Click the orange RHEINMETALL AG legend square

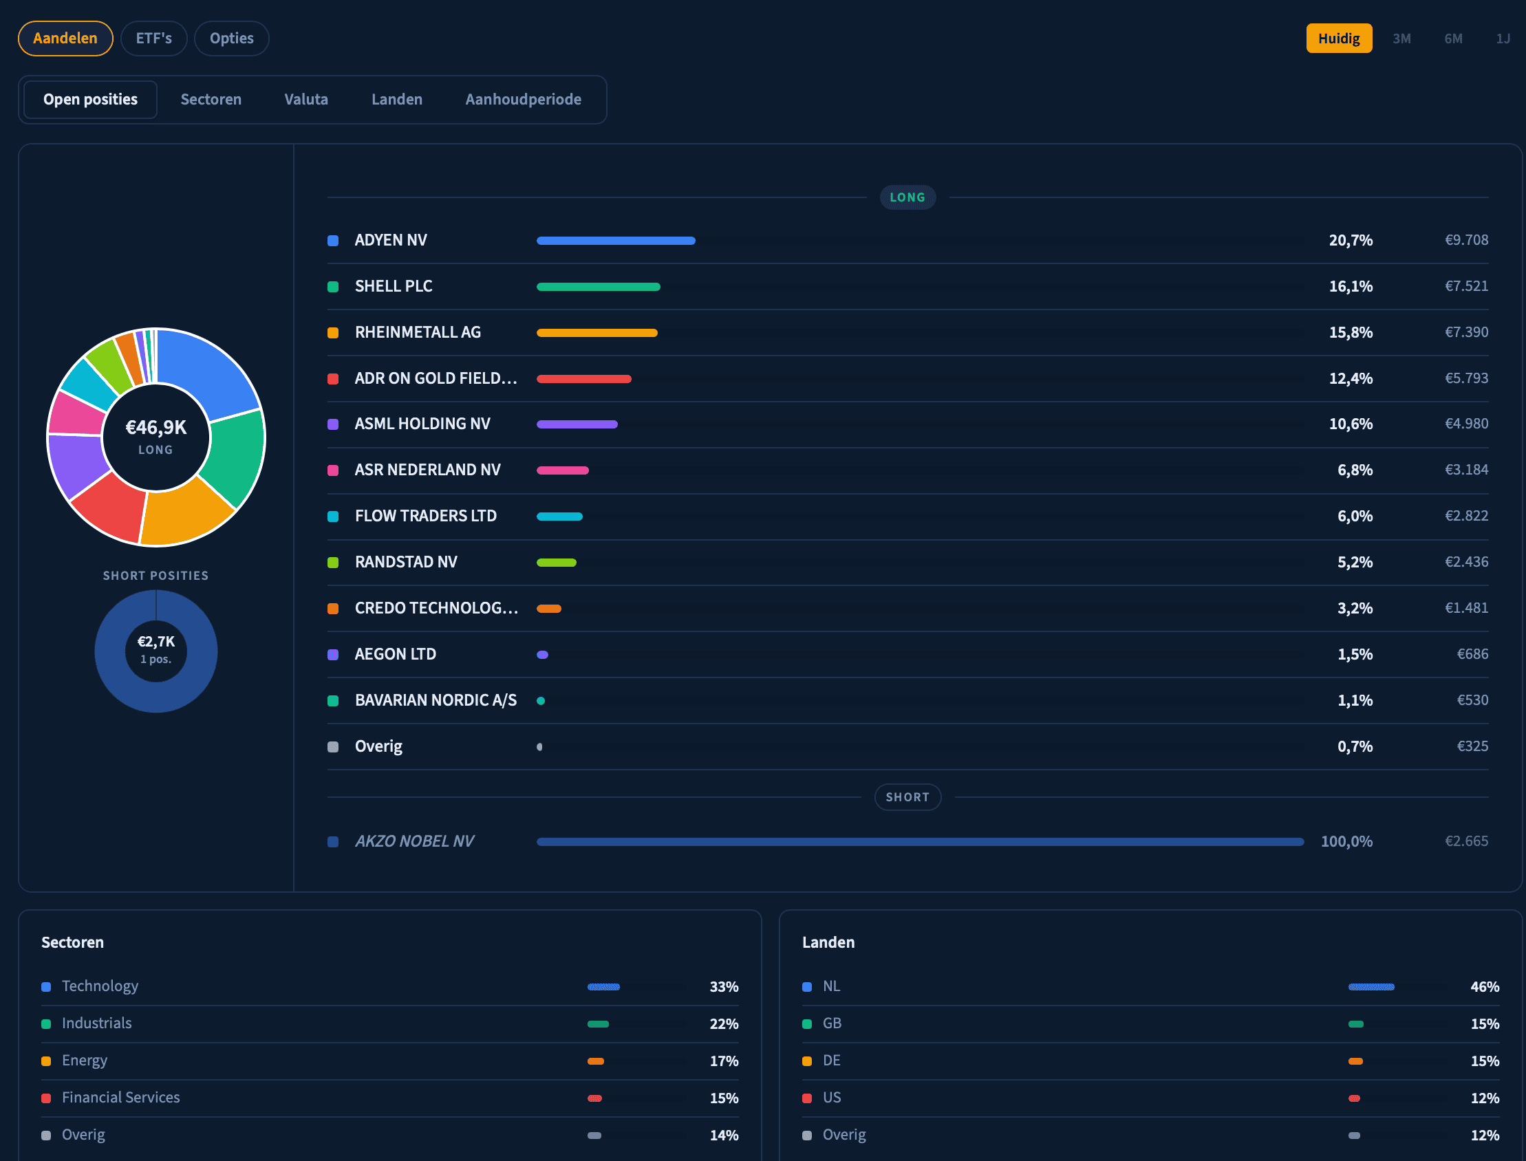[x=333, y=332]
